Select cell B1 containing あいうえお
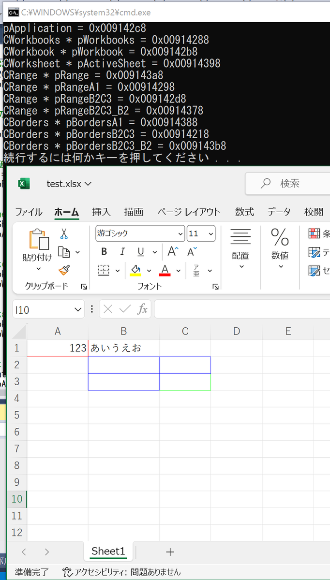The height and width of the screenshot is (580, 330). 124,348
